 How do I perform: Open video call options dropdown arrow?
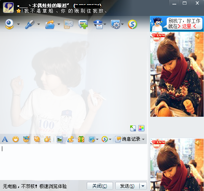[19, 24]
